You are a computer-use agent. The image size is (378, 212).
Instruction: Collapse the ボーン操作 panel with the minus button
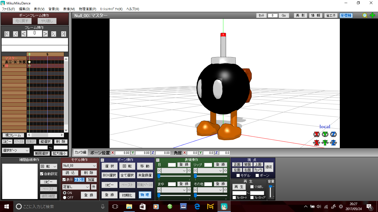click(x=102, y=160)
